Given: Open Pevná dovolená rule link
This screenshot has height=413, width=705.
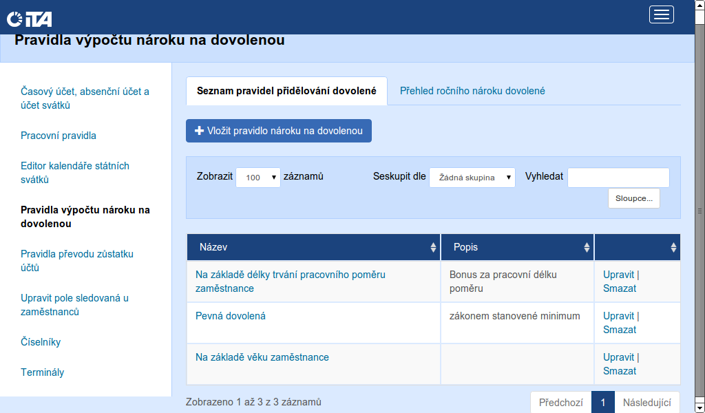Looking at the screenshot, I should [231, 316].
